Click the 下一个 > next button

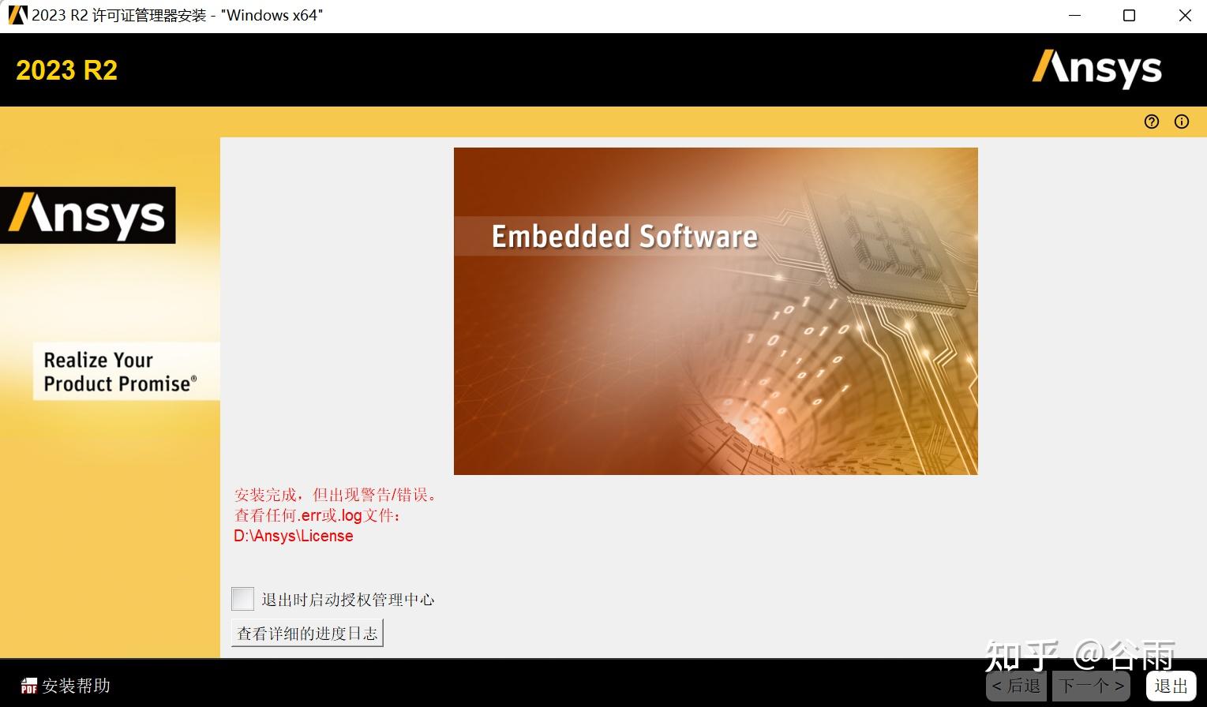(1089, 685)
